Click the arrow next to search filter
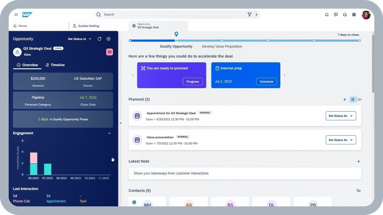 coord(256,15)
